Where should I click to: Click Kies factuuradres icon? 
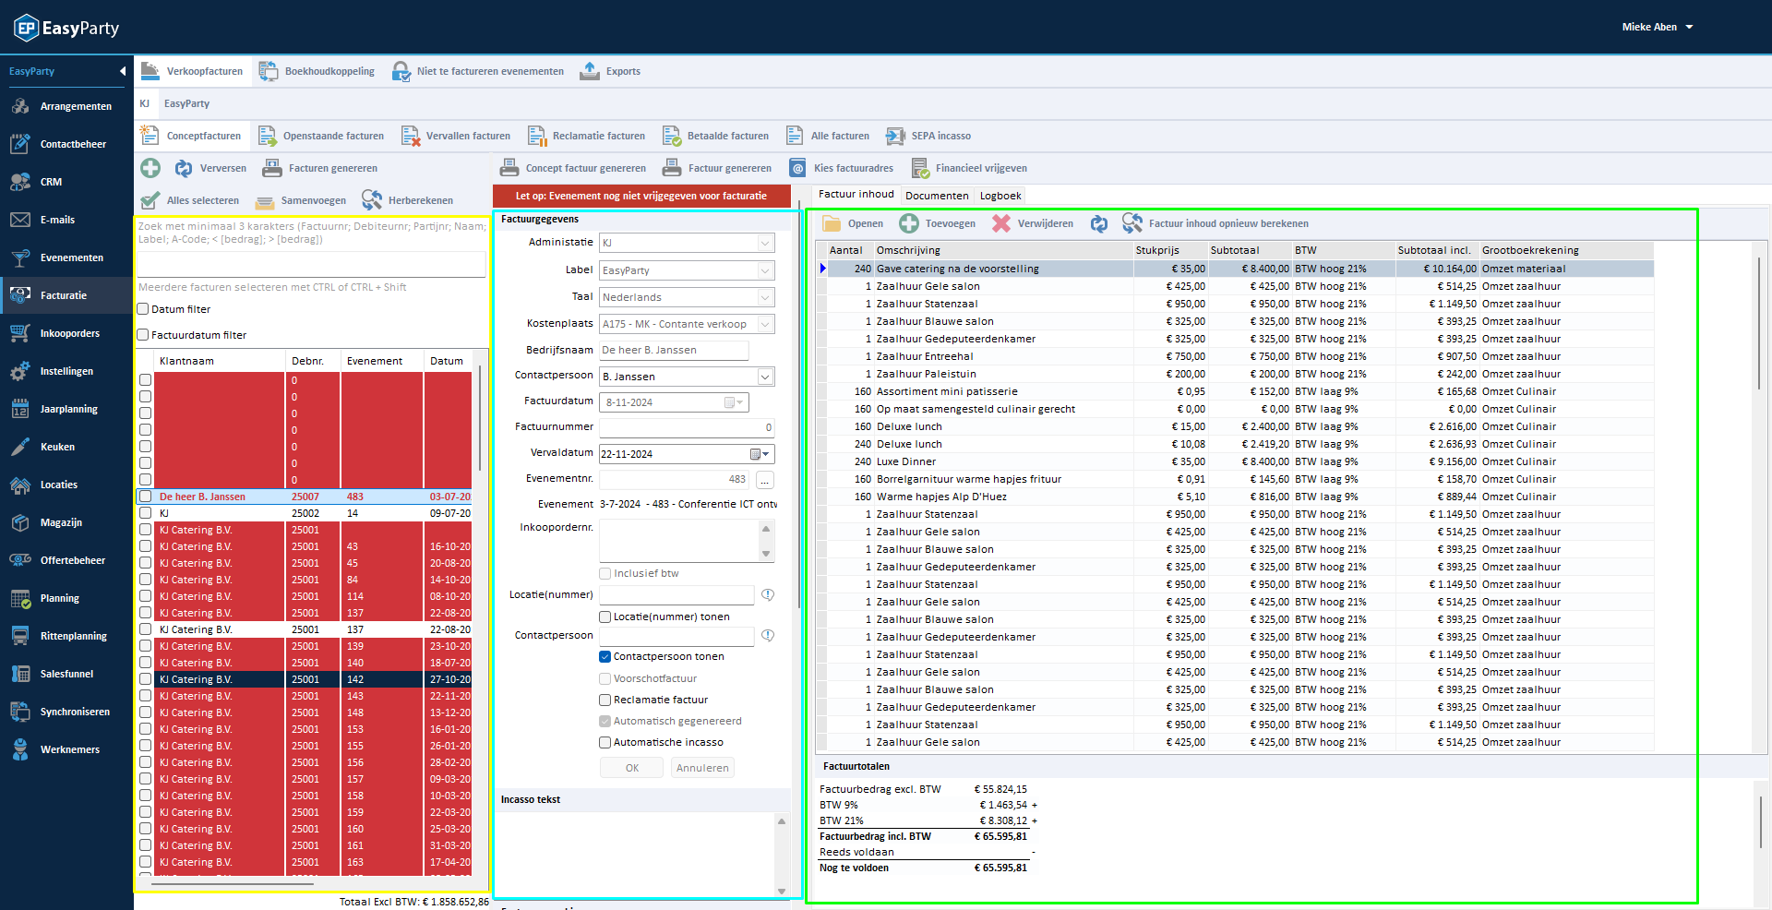tap(797, 168)
